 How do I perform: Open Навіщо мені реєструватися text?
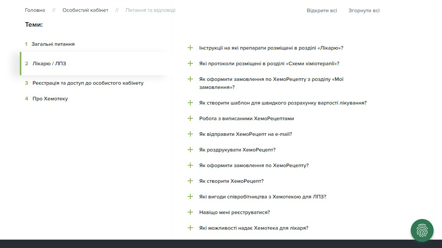235,213
